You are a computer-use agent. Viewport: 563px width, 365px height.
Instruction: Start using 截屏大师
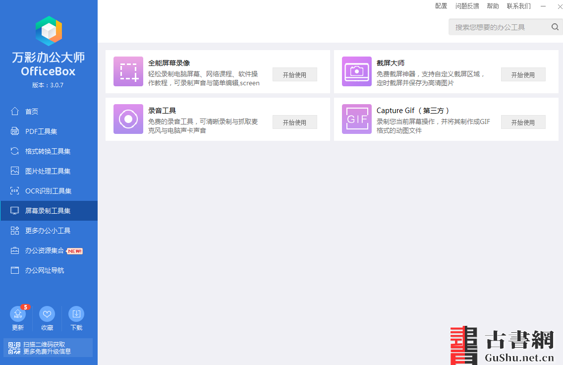click(x=523, y=74)
